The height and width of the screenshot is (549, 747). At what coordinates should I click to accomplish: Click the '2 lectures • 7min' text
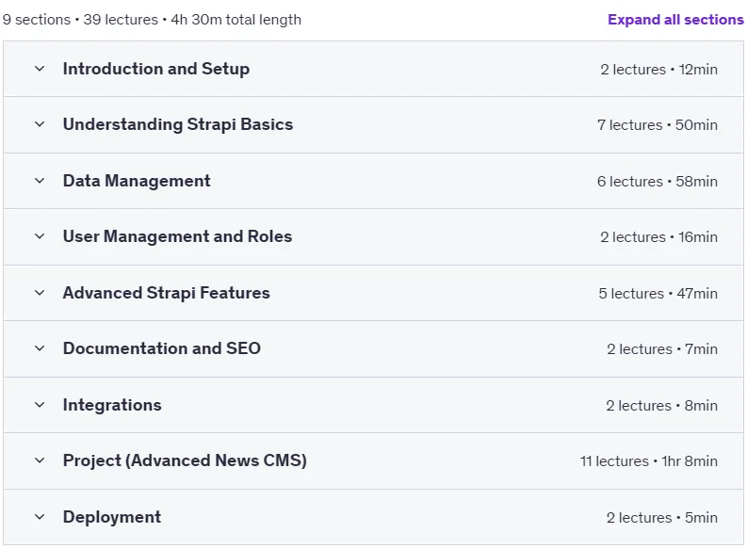[x=662, y=349]
